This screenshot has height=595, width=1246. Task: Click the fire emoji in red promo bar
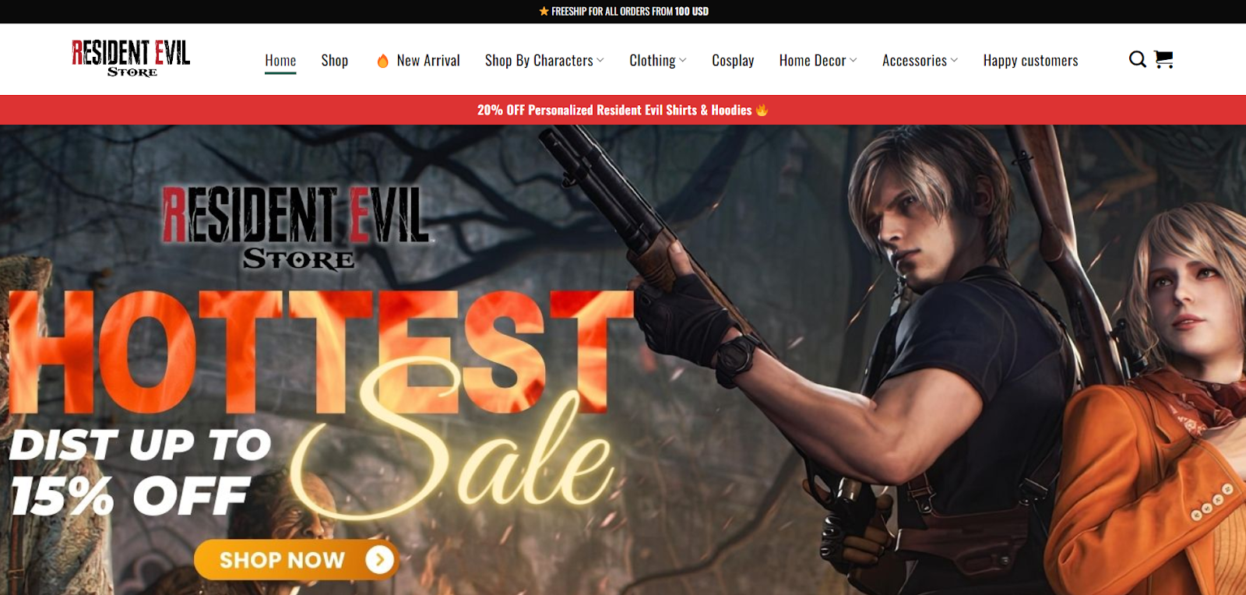point(762,110)
